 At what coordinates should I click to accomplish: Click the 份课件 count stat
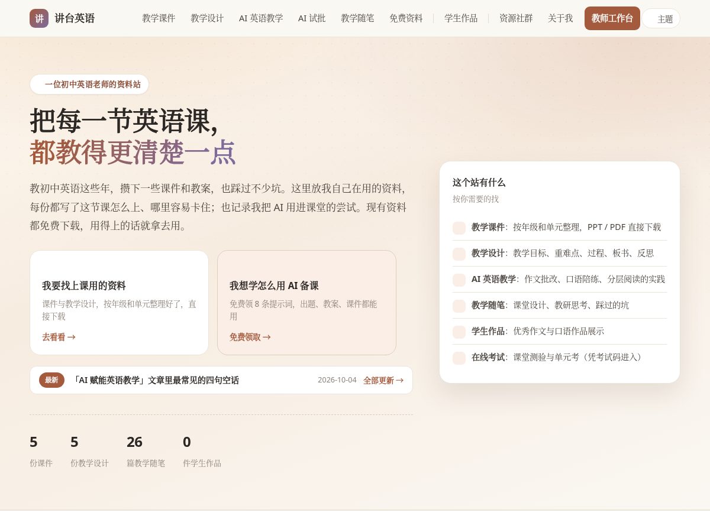click(41, 452)
